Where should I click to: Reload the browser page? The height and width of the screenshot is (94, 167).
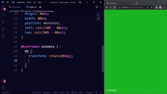[115, 8]
